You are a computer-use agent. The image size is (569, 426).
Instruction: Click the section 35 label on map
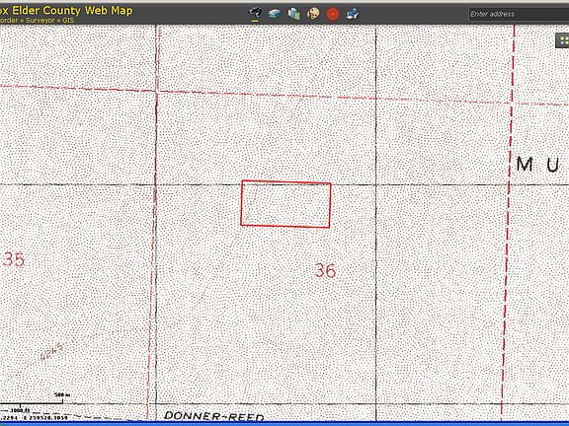coord(13,259)
